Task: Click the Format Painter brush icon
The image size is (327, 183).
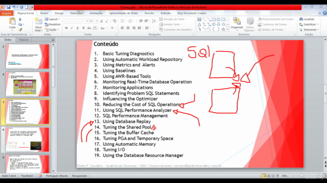Action: point(20,29)
